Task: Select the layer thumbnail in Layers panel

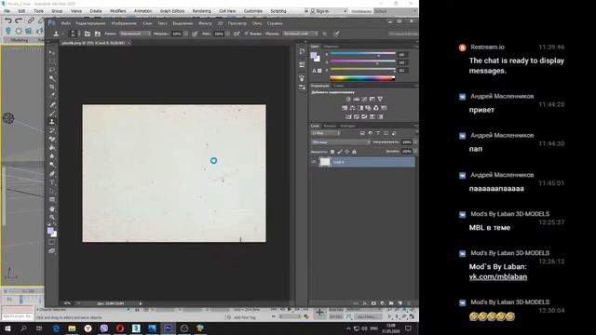Action: coord(325,162)
